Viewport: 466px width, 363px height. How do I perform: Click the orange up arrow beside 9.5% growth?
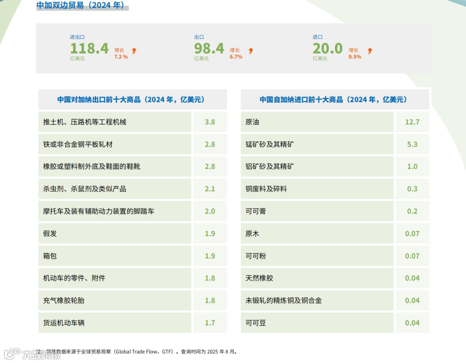pyautogui.click(x=370, y=51)
